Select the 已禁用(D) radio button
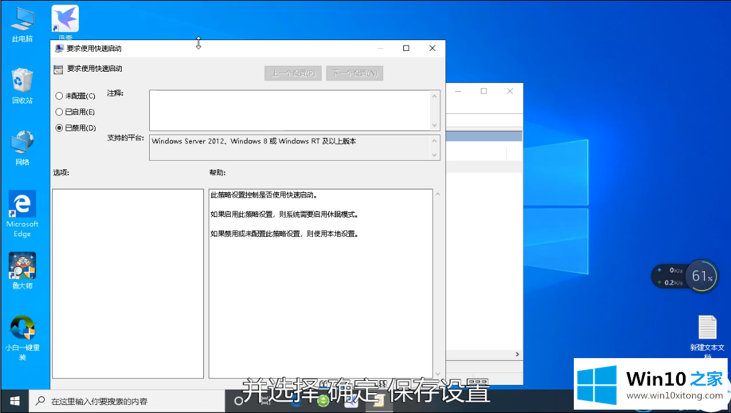Screen dimensions: 731x413 (x=60, y=128)
